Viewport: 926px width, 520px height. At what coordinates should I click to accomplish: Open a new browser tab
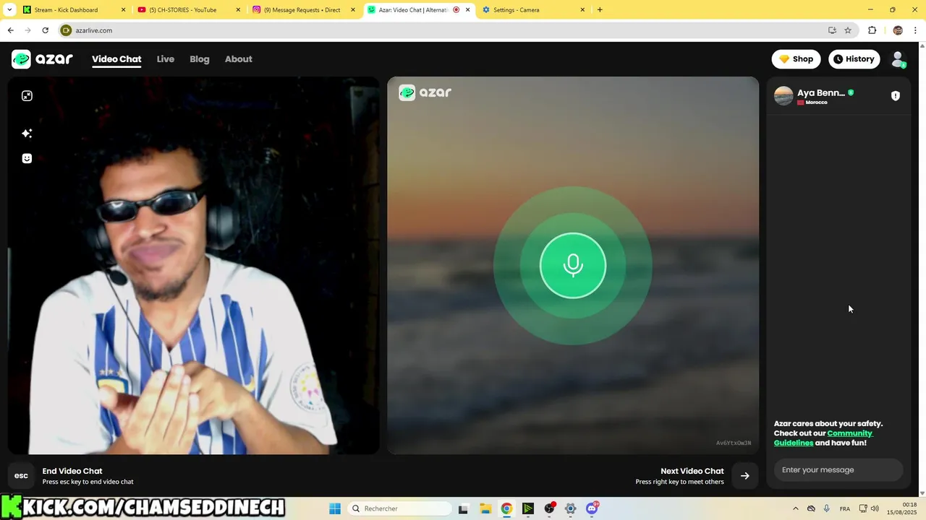[x=600, y=10]
